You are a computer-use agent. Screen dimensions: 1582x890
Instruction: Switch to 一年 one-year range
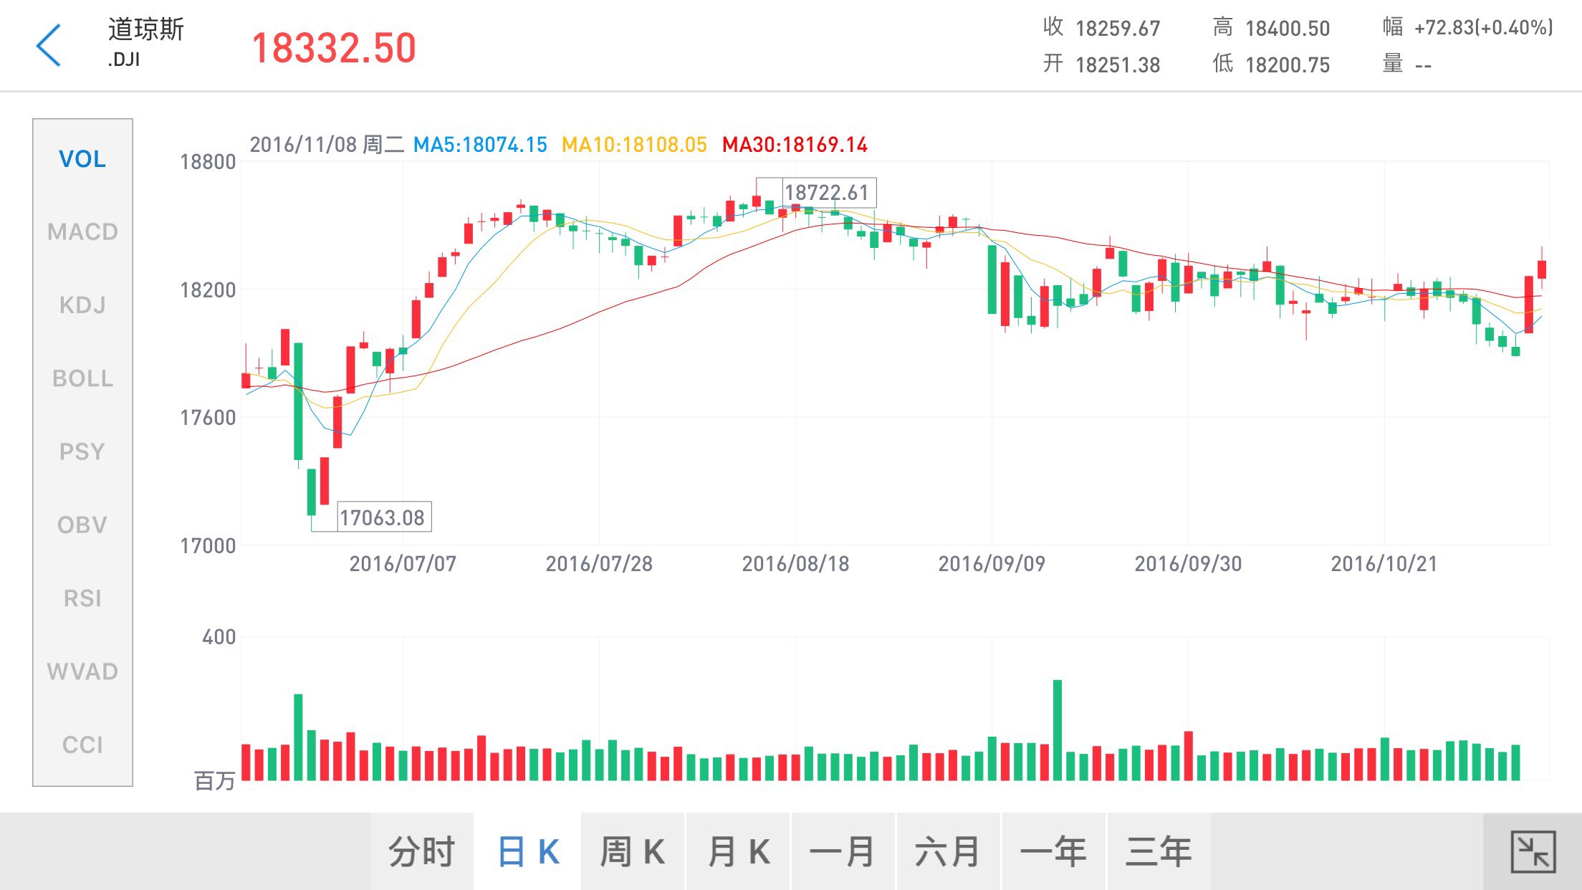(x=1053, y=852)
